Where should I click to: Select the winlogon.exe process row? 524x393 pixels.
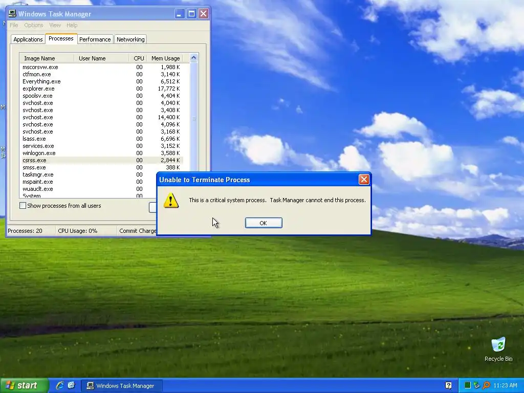(x=102, y=153)
